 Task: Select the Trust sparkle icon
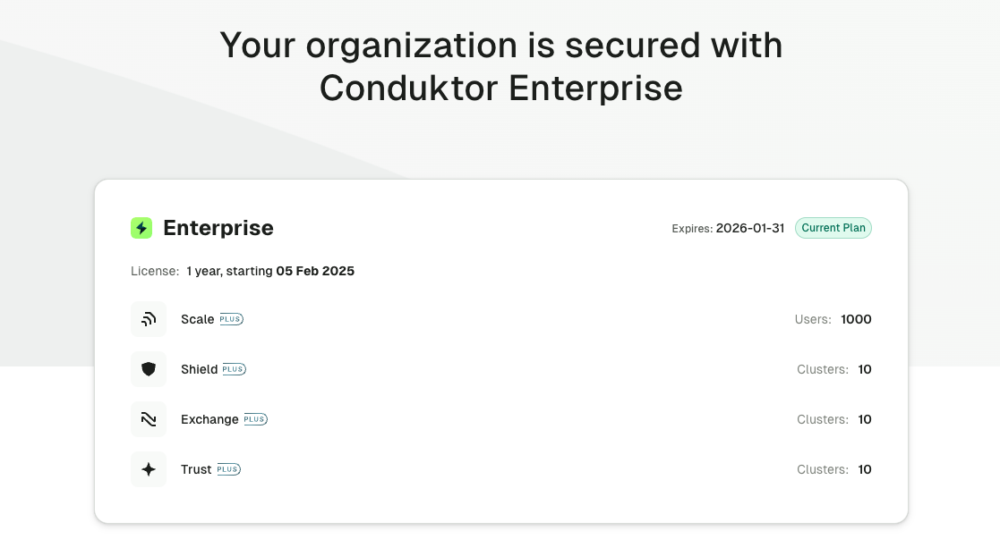149,469
